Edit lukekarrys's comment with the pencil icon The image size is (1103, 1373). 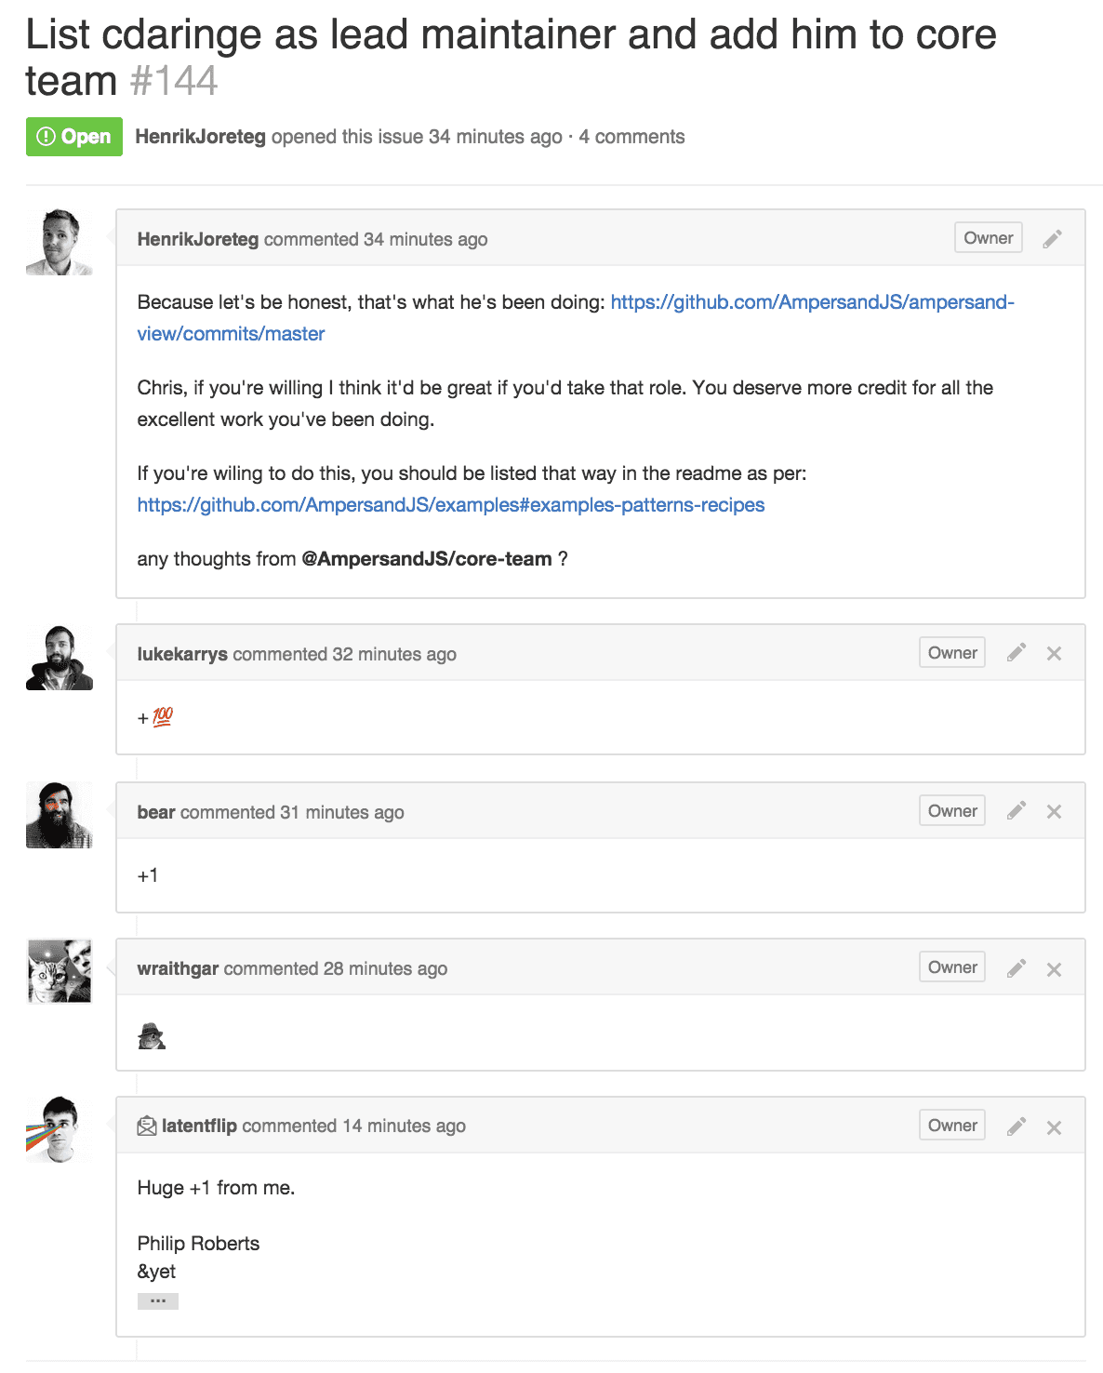[x=1017, y=653]
